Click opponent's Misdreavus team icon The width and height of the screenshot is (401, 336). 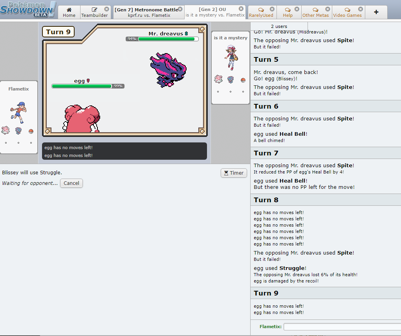[231, 79]
